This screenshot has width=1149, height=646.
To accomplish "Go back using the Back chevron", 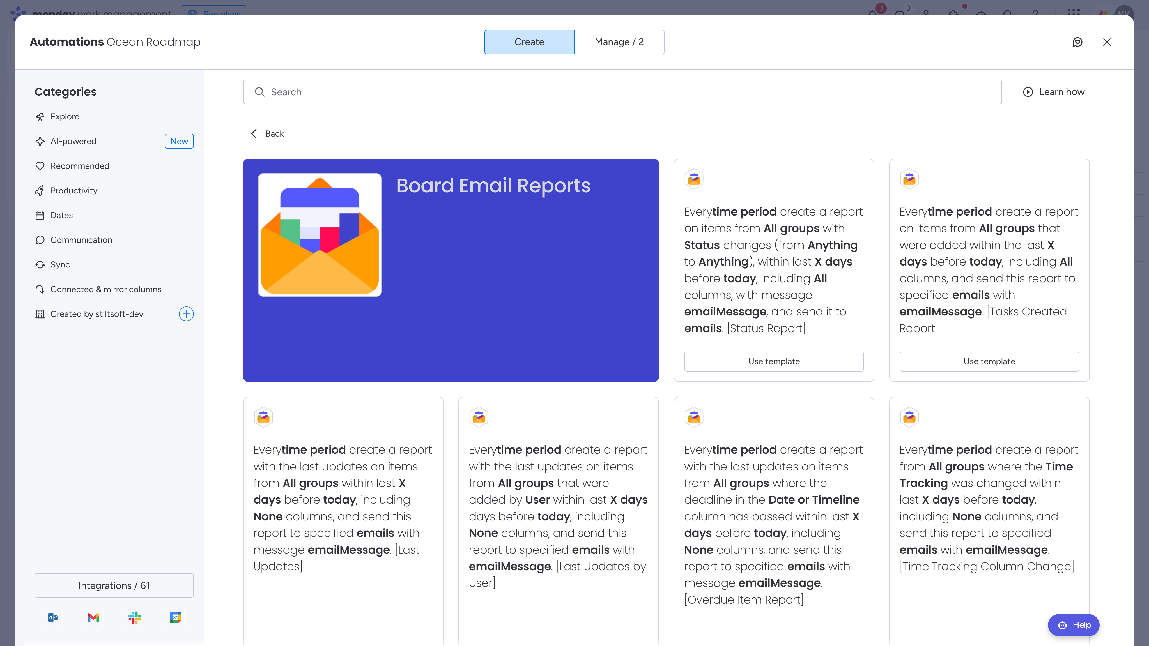I will click(254, 134).
